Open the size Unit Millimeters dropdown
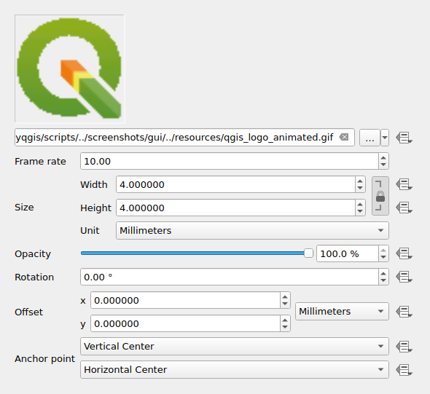Image resolution: width=430 pixels, height=394 pixels. click(252, 231)
